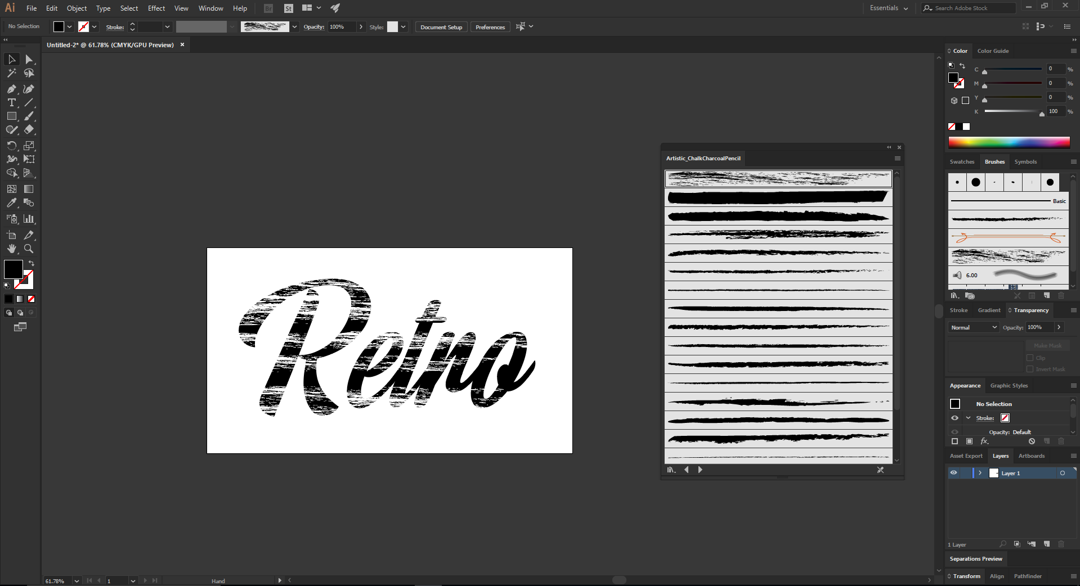Create new layer in Layers panel

[1046, 544]
